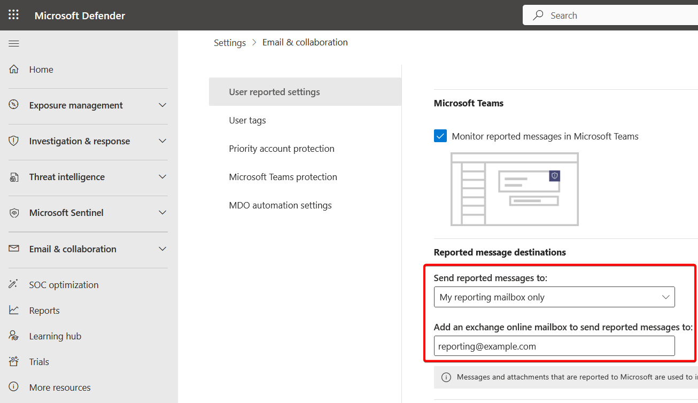Click the Exposure management compass icon
This screenshot has height=403, width=698.
point(14,105)
